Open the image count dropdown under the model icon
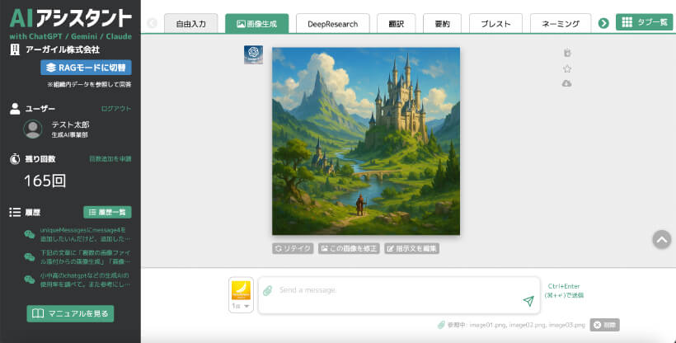This screenshot has width=676, height=343. click(x=241, y=306)
